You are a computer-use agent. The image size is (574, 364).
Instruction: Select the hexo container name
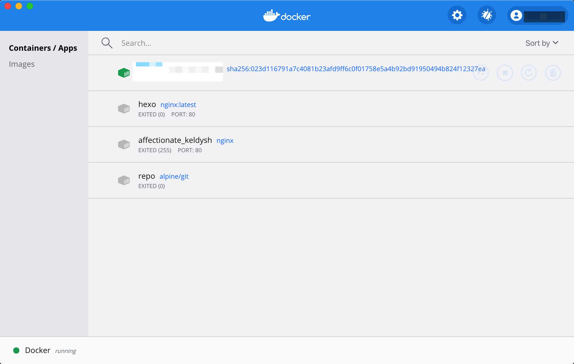(x=147, y=104)
